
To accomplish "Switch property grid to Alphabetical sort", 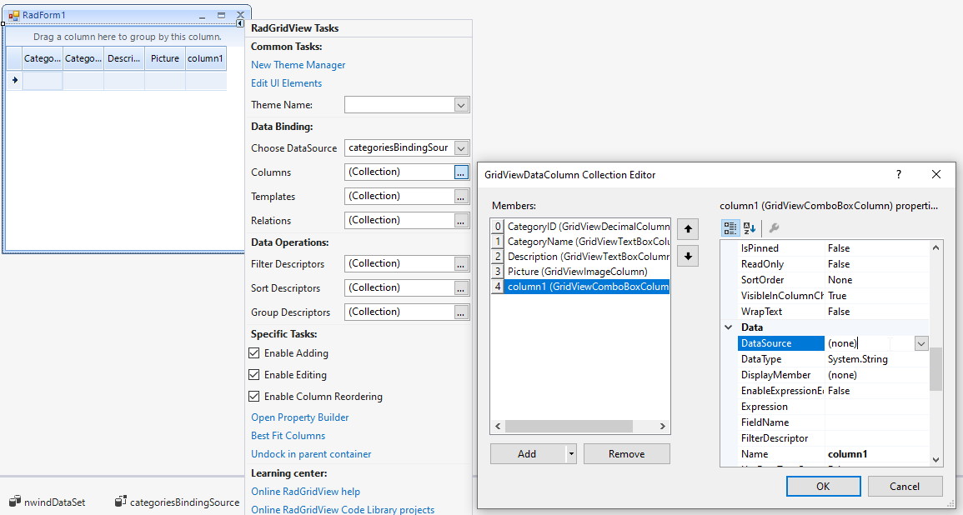I will [x=750, y=228].
